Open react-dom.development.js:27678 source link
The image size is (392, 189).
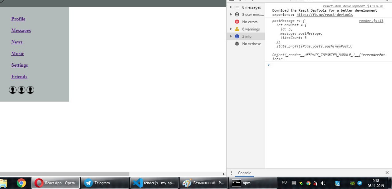click(x=353, y=6)
